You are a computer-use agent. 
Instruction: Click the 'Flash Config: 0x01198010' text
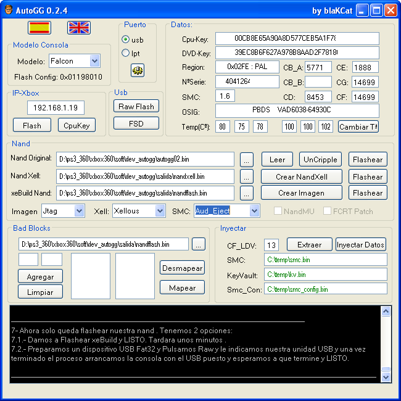[x=59, y=77]
